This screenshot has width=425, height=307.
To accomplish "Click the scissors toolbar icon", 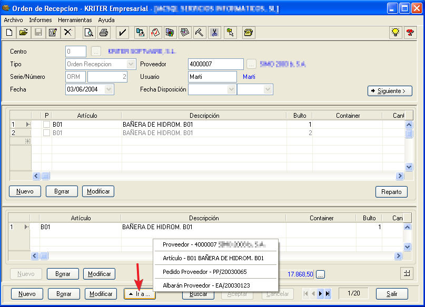I will [214, 33].
